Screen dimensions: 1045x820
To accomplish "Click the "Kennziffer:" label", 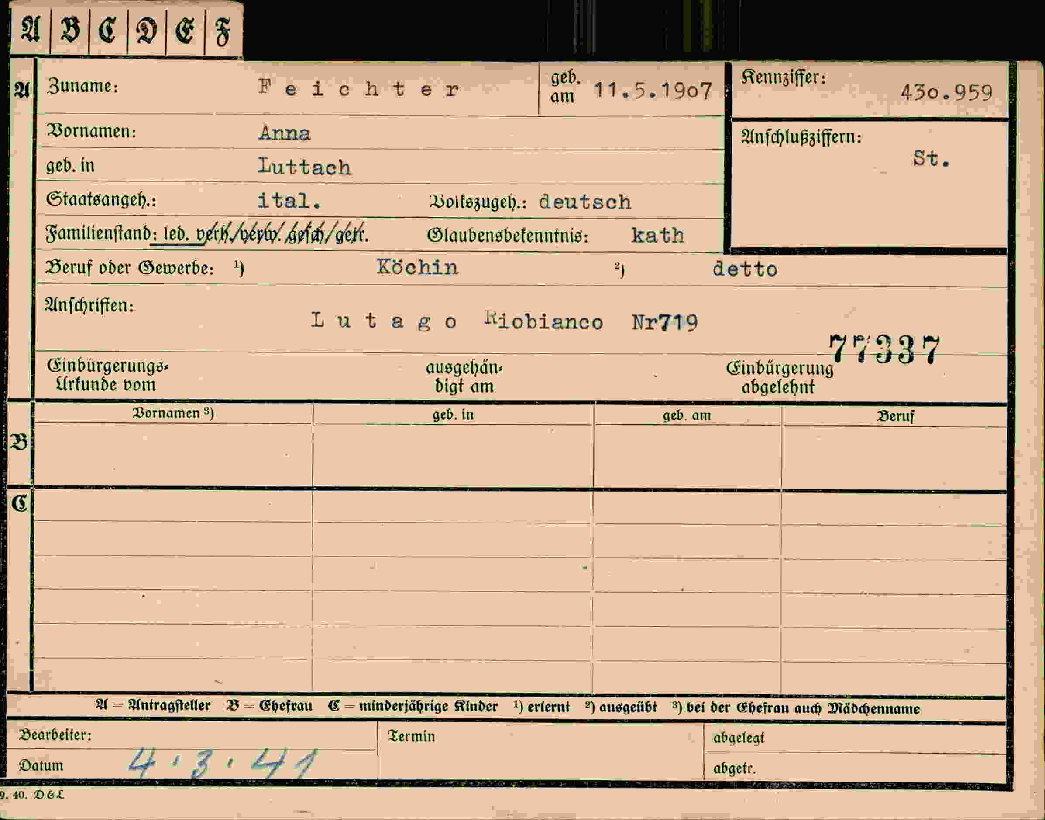I will (x=783, y=77).
